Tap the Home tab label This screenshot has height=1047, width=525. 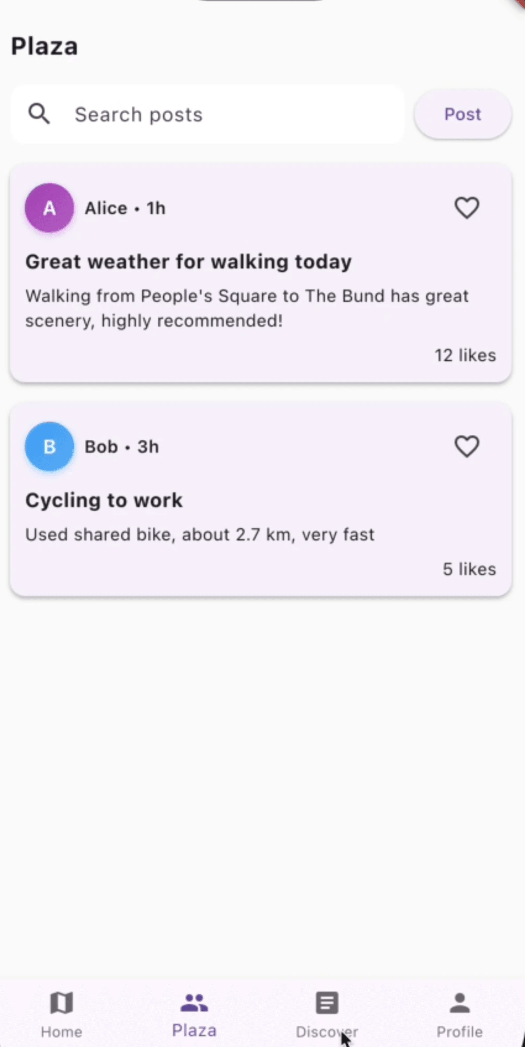pos(62,1032)
